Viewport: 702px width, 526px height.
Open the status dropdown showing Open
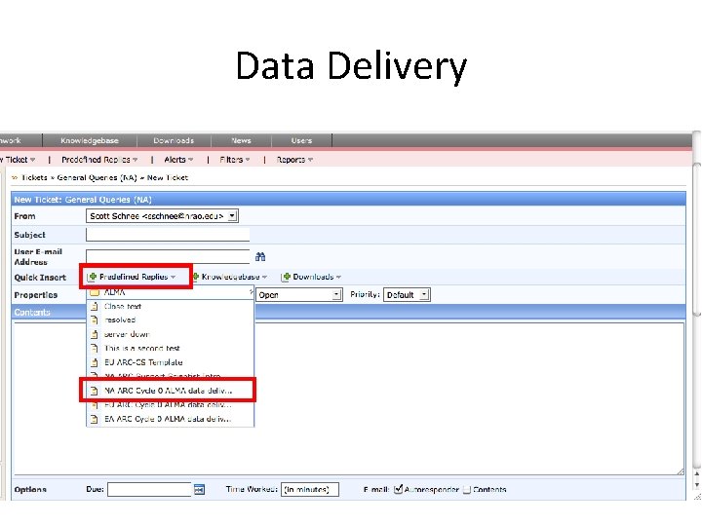click(299, 295)
